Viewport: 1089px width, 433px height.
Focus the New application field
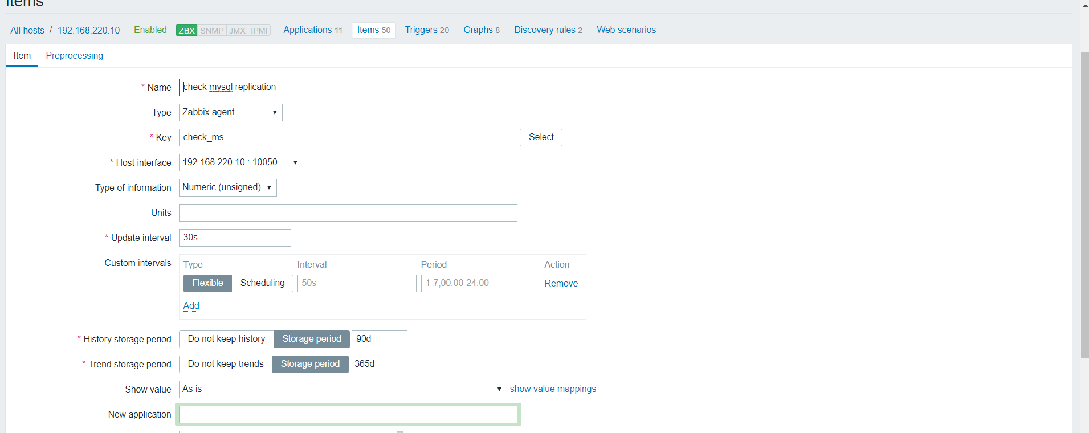[348, 414]
